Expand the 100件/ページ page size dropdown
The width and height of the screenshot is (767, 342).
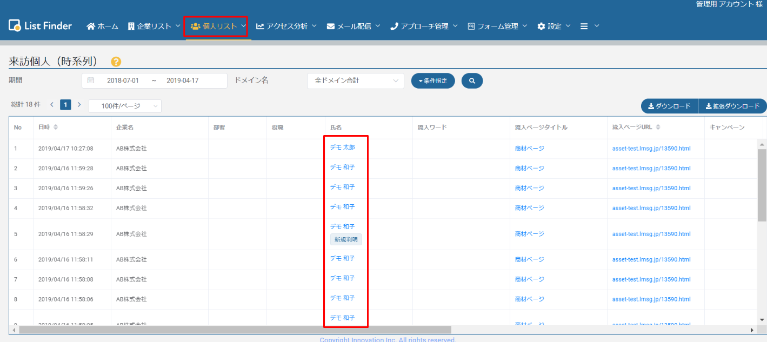125,106
